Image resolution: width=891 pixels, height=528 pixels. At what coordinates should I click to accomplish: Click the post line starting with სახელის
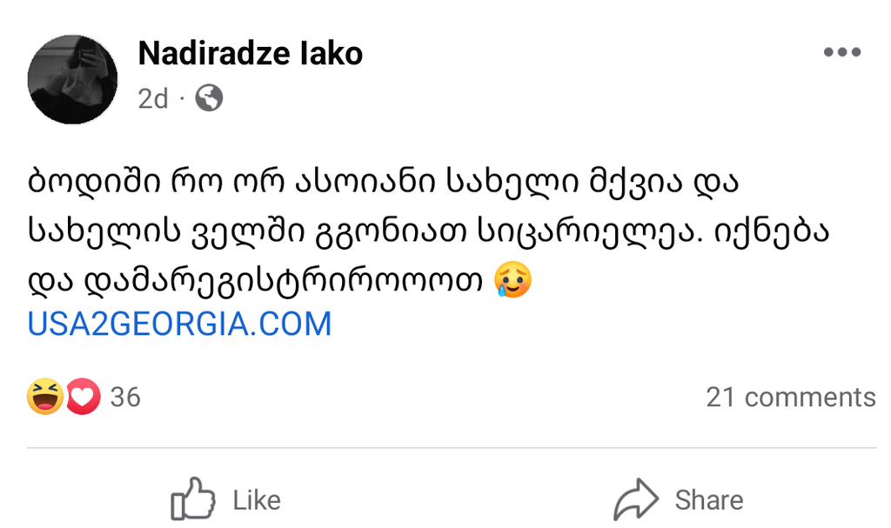click(428, 231)
